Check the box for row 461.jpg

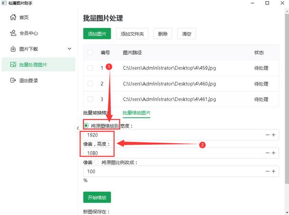click(90, 99)
